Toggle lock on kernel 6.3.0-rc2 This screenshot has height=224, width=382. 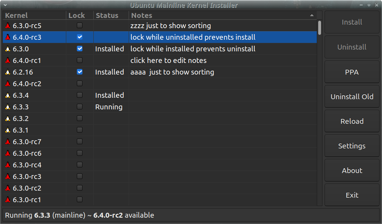click(x=80, y=188)
